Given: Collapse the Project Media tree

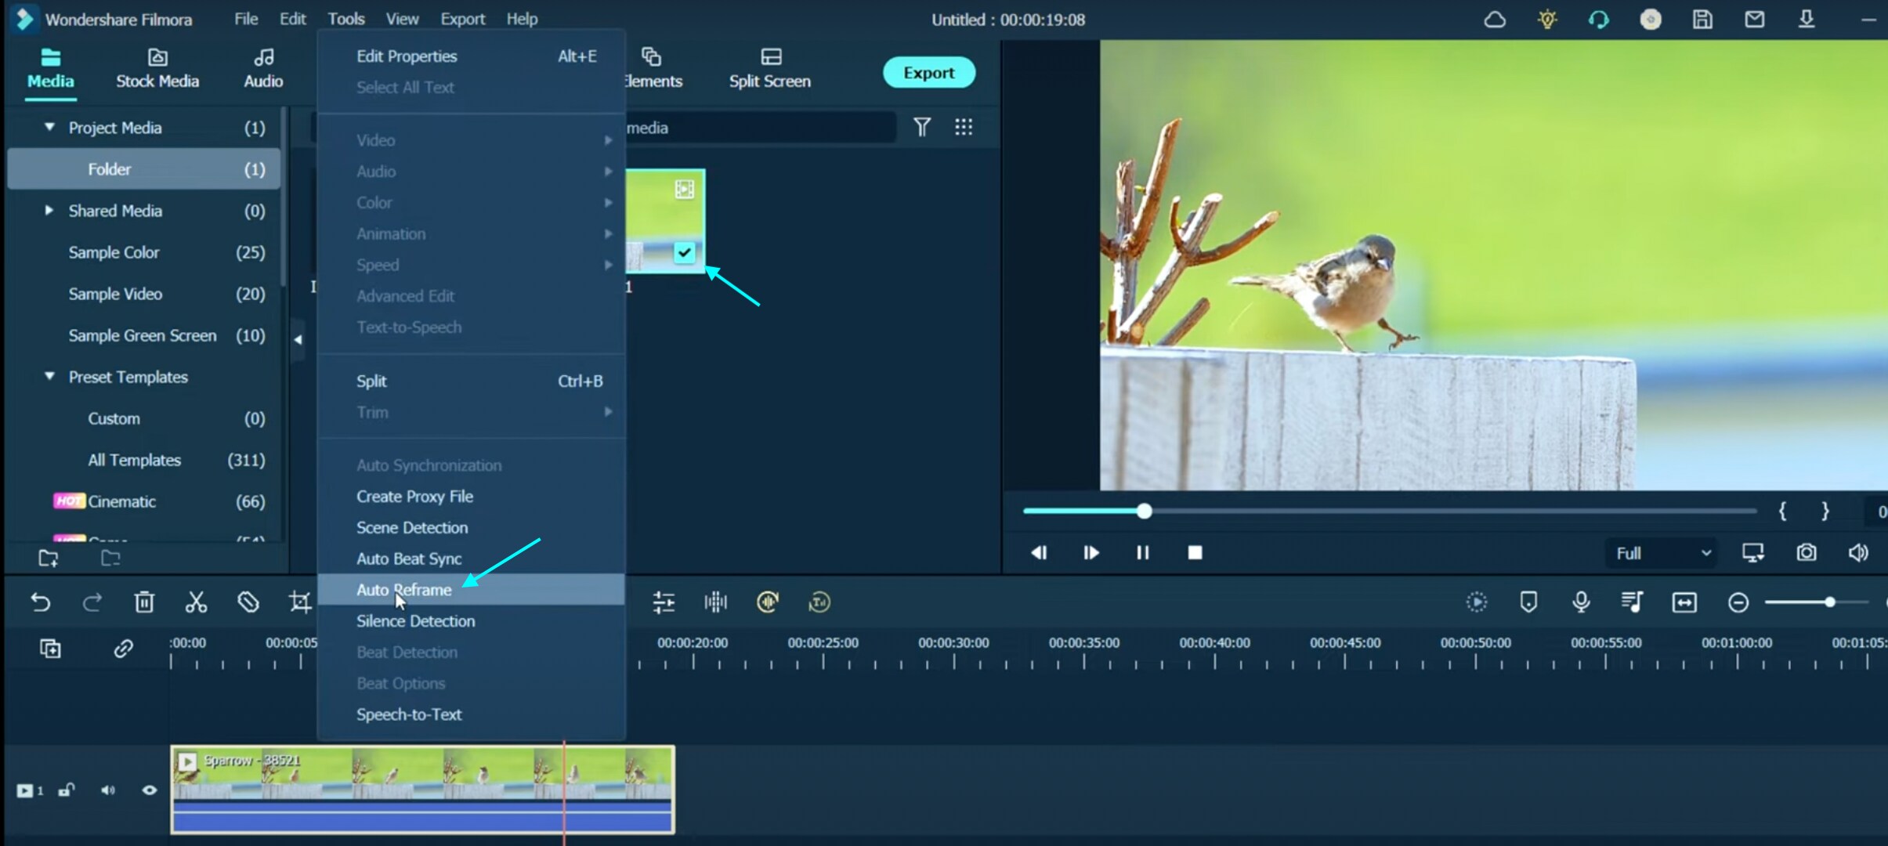Looking at the screenshot, I should (49, 127).
